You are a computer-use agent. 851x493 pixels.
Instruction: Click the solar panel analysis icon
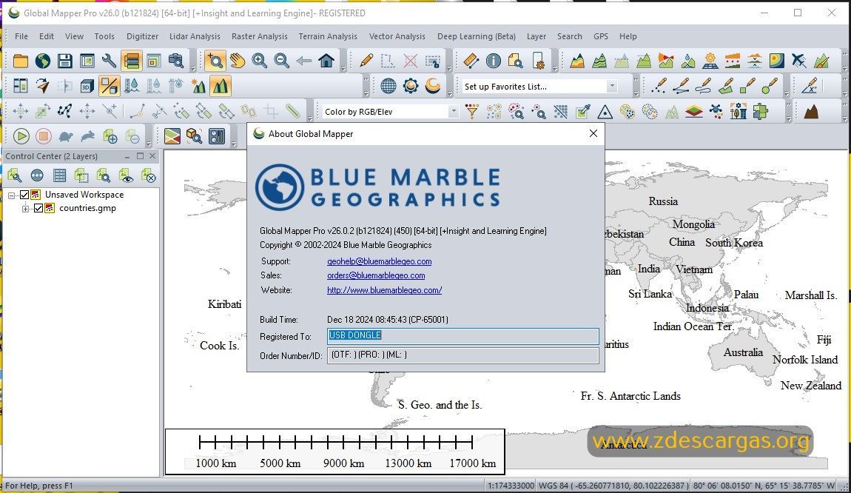pyautogui.click(x=710, y=61)
